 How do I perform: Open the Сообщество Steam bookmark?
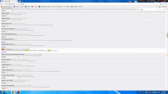(x=44, y=7)
